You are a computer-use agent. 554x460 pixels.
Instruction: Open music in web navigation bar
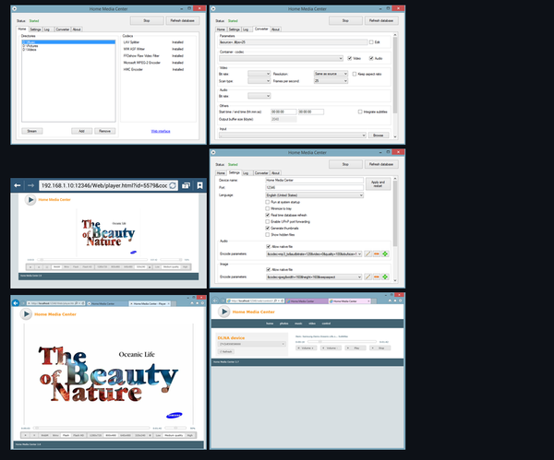coord(298,324)
